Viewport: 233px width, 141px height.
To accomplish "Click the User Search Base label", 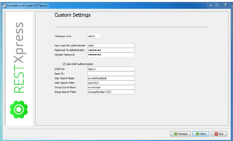I will click(x=65, y=78).
